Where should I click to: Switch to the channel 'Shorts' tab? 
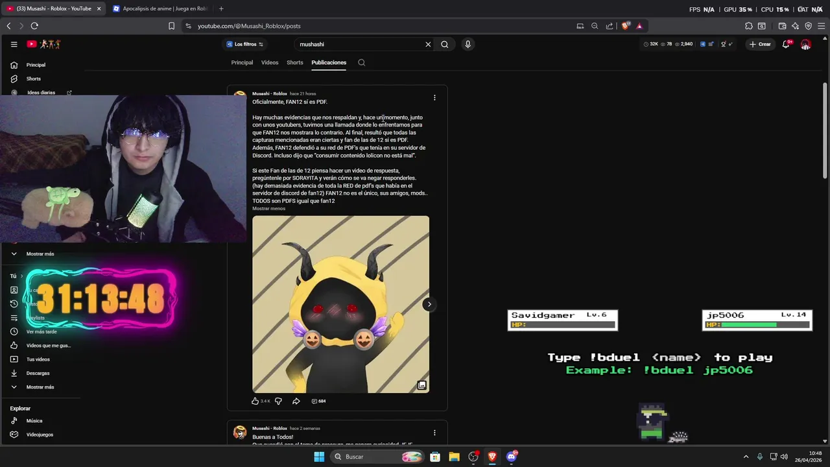[x=295, y=62]
